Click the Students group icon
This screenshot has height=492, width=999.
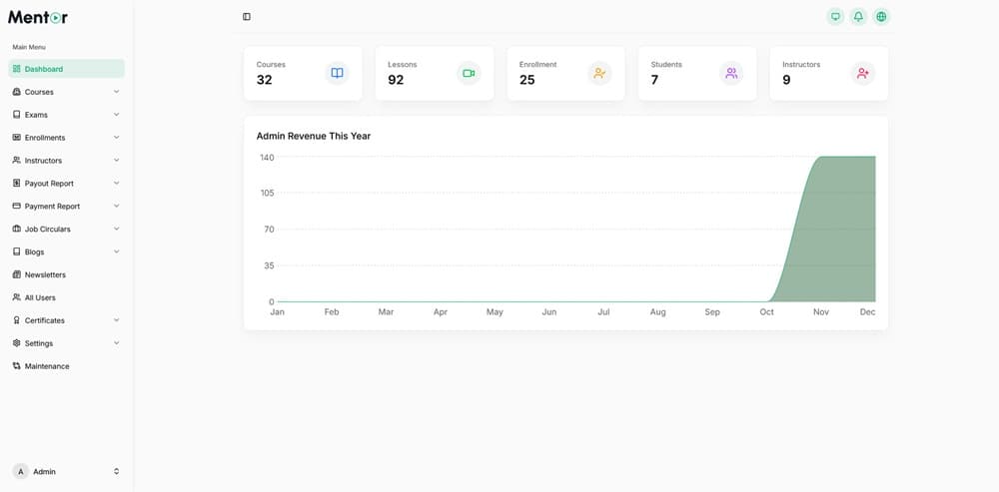tap(731, 73)
